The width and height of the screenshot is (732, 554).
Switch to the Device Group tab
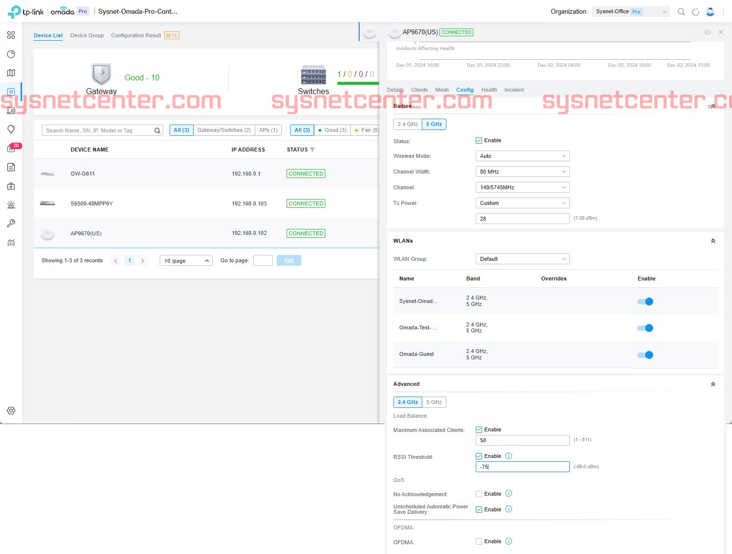click(x=87, y=35)
